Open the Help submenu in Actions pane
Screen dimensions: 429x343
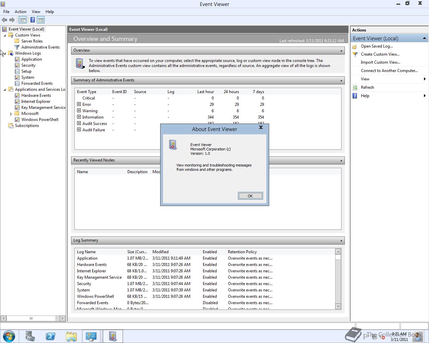(x=389, y=96)
